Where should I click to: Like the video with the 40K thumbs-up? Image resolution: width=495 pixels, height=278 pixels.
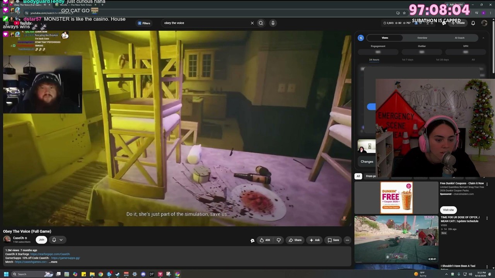point(265,240)
